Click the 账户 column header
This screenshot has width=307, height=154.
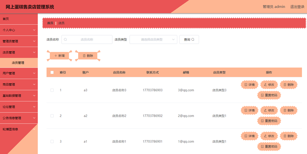pos(85,72)
